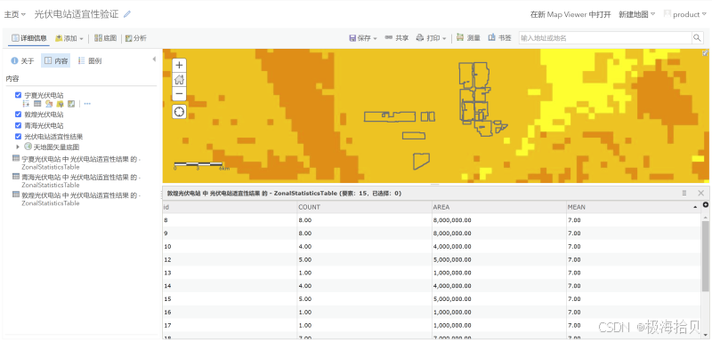712x341 pixels.
Task: Open the 新建地图 dropdown
Action: 637,14
